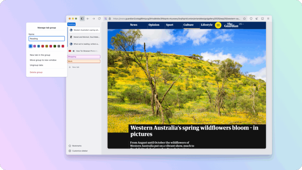Open the US edition dropdown on Guardian
The height and width of the screenshot is (170, 302).
point(241,24)
